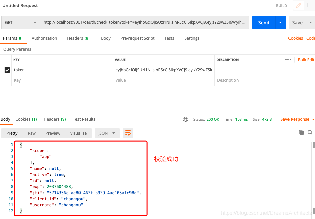The width and height of the screenshot is (315, 219).
Task: Open the JSON format dropdown
Action: pyautogui.click(x=107, y=133)
